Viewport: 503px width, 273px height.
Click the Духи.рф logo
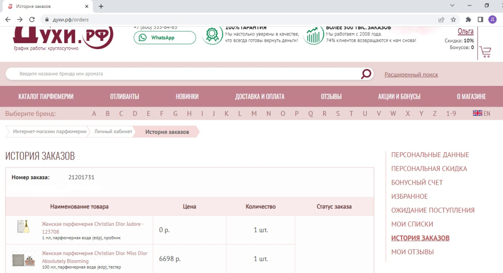pyautogui.click(x=63, y=37)
